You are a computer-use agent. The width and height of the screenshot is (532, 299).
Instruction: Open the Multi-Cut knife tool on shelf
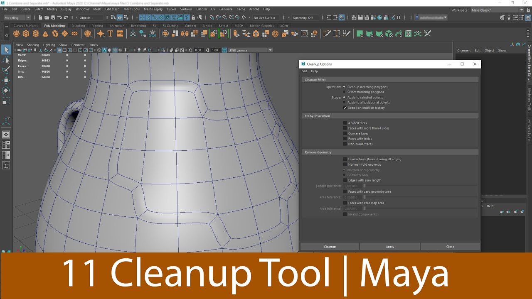[x=327, y=34]
